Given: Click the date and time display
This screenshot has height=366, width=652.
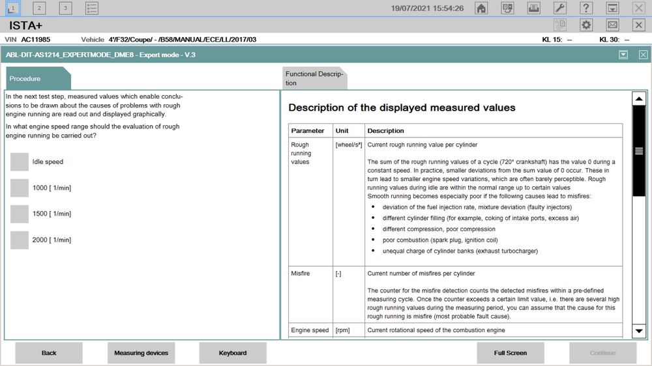Looking at the screenshot, I should click(x=427, y=8).
